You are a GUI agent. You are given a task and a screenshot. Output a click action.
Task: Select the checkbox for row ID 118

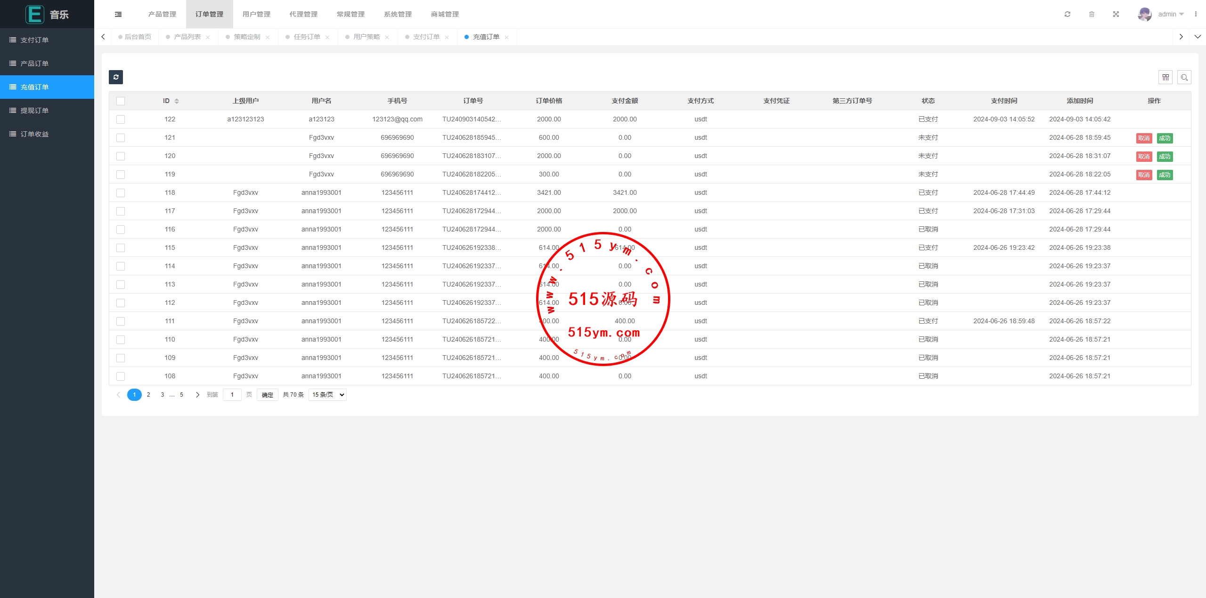(x=121, y=193)
